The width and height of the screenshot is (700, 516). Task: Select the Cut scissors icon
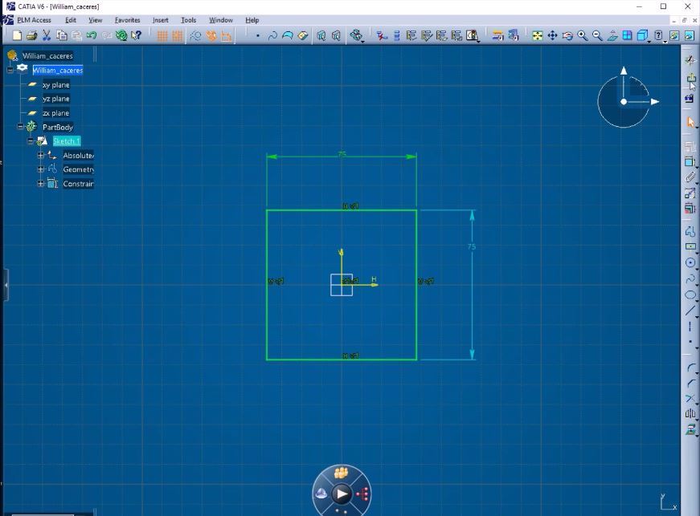coord(47,35)
